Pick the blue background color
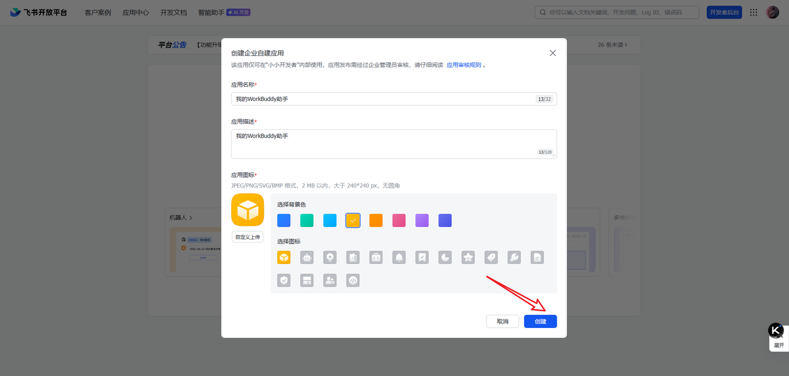 pos(284,220)
